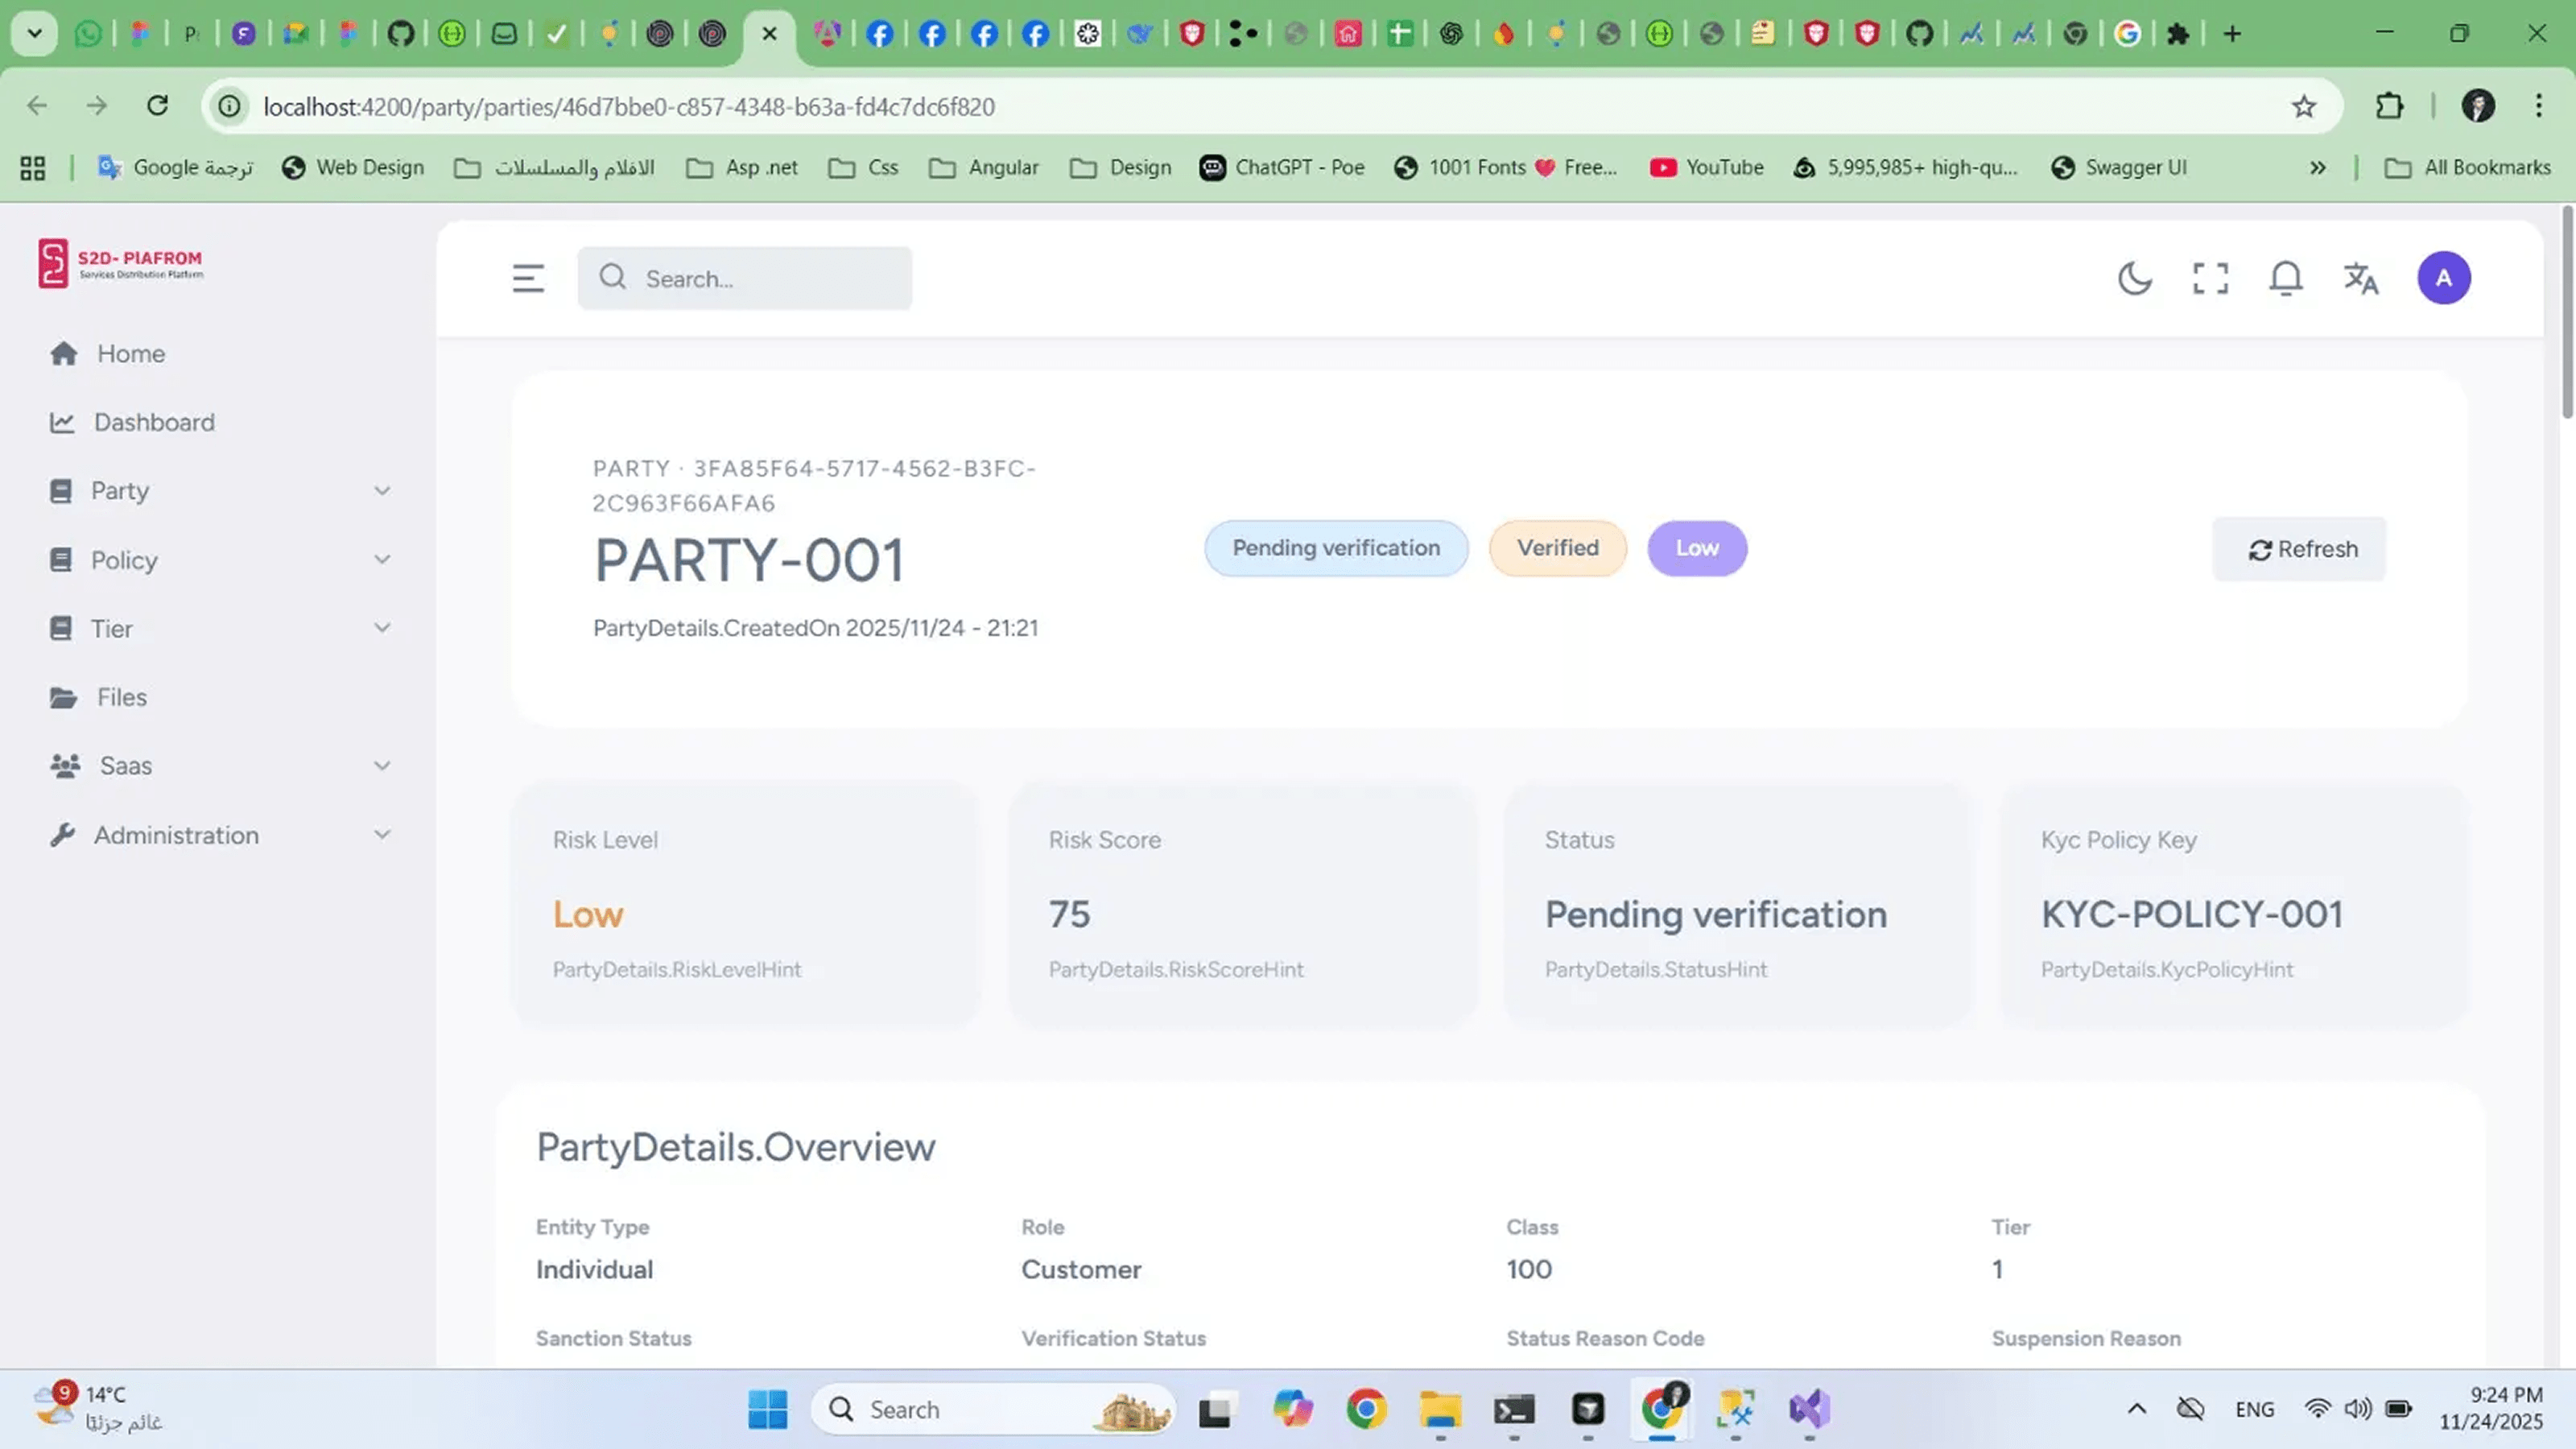Open Visual Studio from the taskbar
The height and width of the screenshot is (1449, 2576).
[1809, 1409]
